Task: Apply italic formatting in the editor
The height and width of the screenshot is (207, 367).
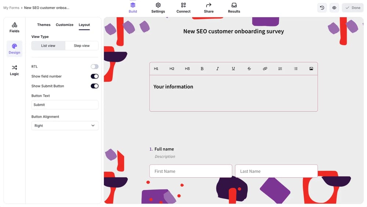Action: point(218,69)
